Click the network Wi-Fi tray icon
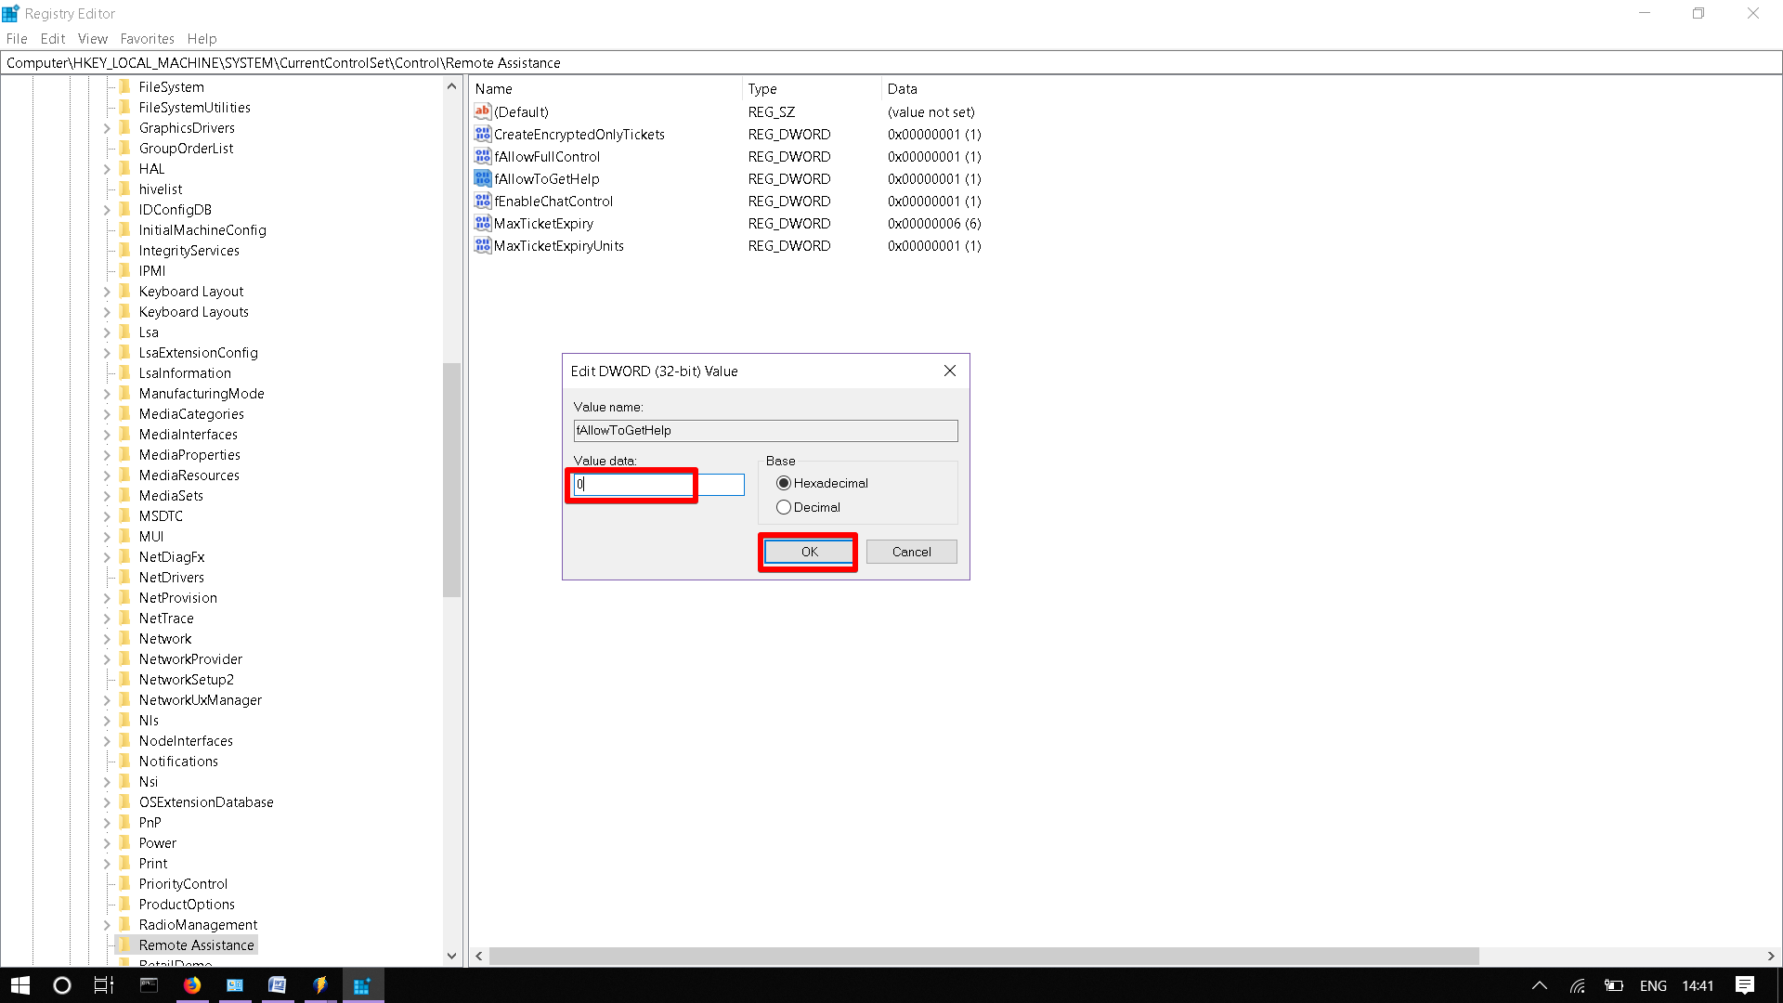This screenshot has width=1783, height=1003. [x=1578, y=985]
